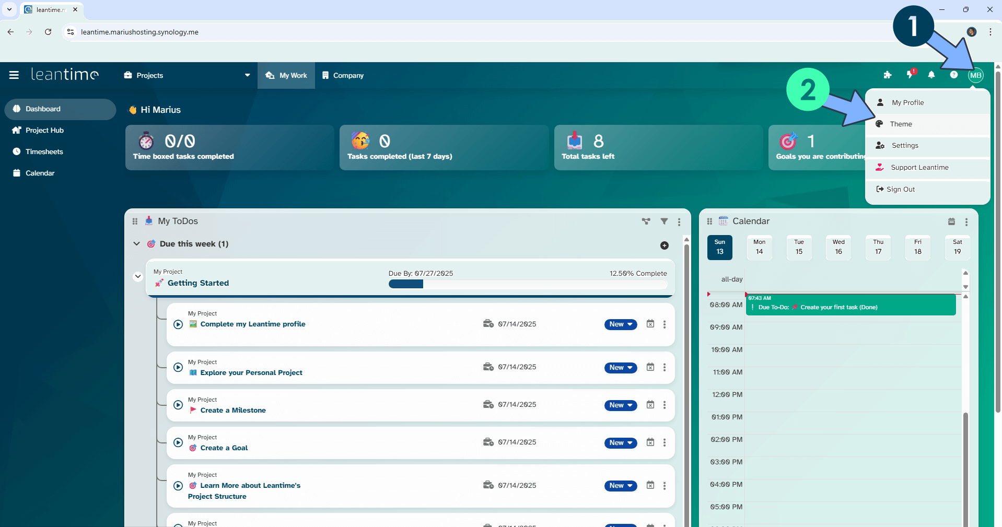This screenshot has height=527, width=1002.
Task: Open Dashboard in the sidebar
Action: click(x=60, y=109)
